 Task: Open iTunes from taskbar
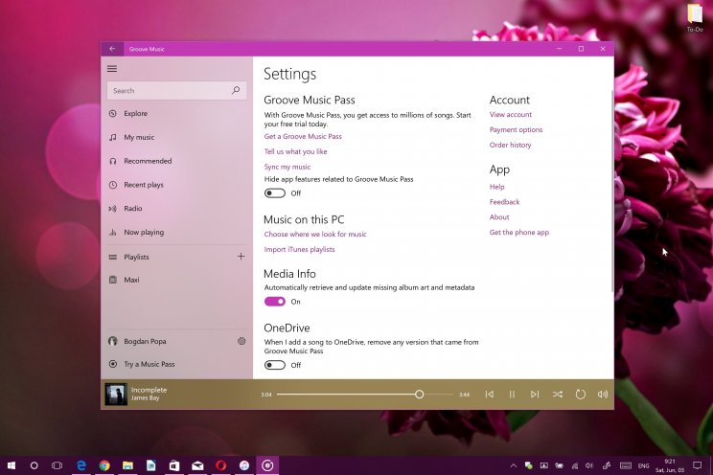[x=244, y=465]
